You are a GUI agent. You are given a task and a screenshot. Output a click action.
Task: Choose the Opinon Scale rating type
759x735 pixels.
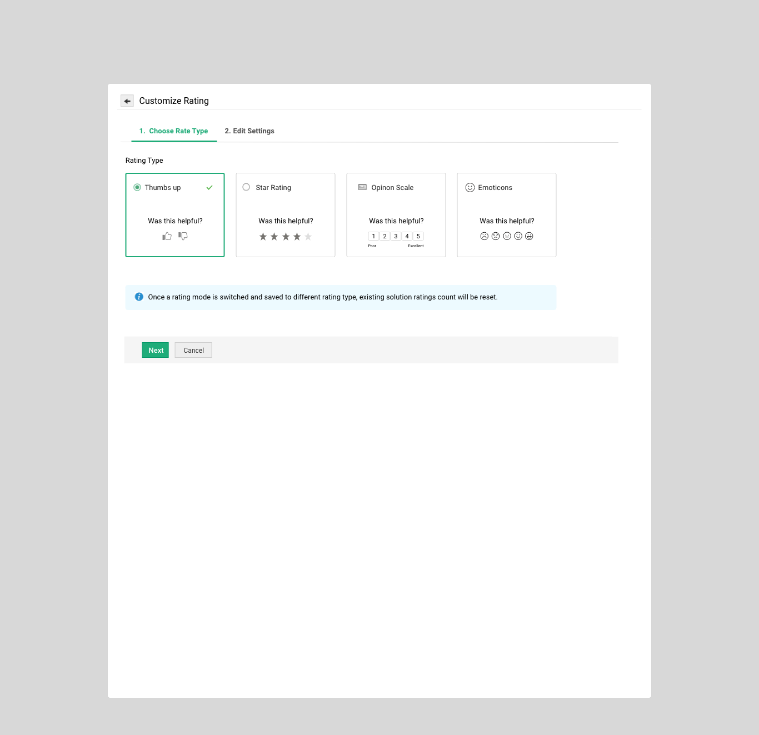(x=396, y=215)
